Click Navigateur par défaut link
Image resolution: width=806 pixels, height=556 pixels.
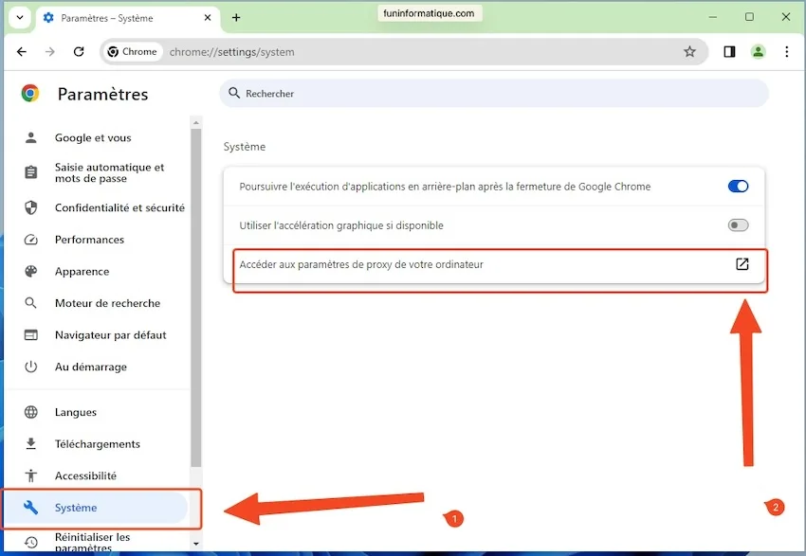pyautogui.click(x=111, y=334)
